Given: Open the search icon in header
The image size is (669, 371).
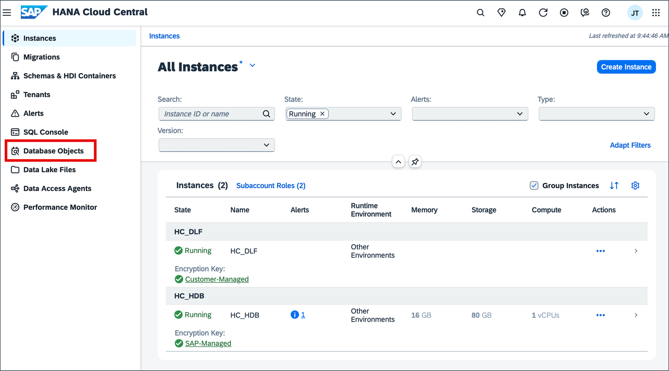Looking at the screenshot, I should click(x=480, y=13).
